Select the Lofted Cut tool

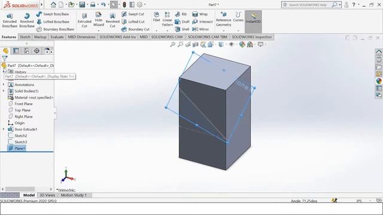(x=133, y=21)
